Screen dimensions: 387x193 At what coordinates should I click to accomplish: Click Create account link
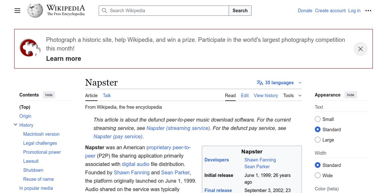pyautogui.click(x=330, y=11)
